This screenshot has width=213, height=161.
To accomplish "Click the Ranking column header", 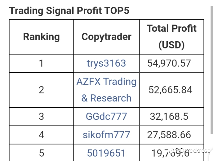I will click(x=41, y=37).
